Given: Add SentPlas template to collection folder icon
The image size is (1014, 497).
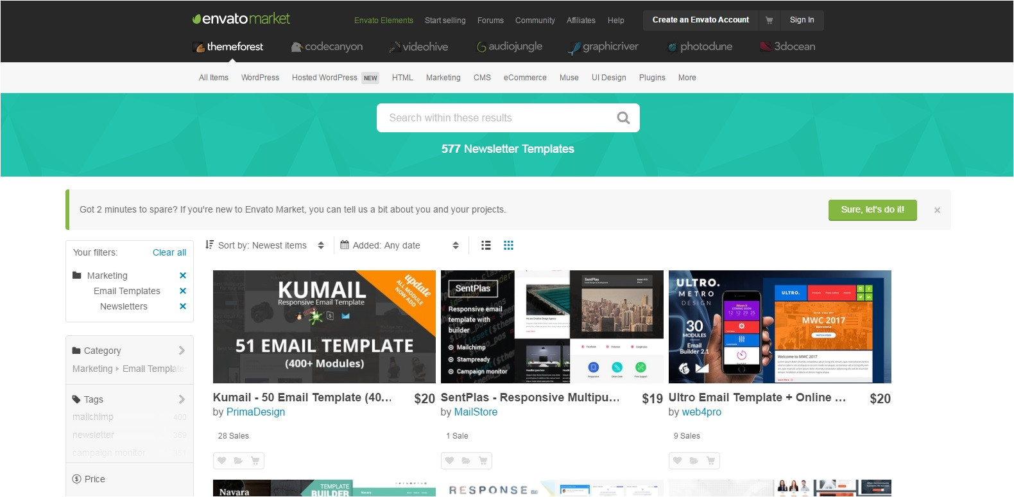Looking at the screenshot, I should 466,460.
